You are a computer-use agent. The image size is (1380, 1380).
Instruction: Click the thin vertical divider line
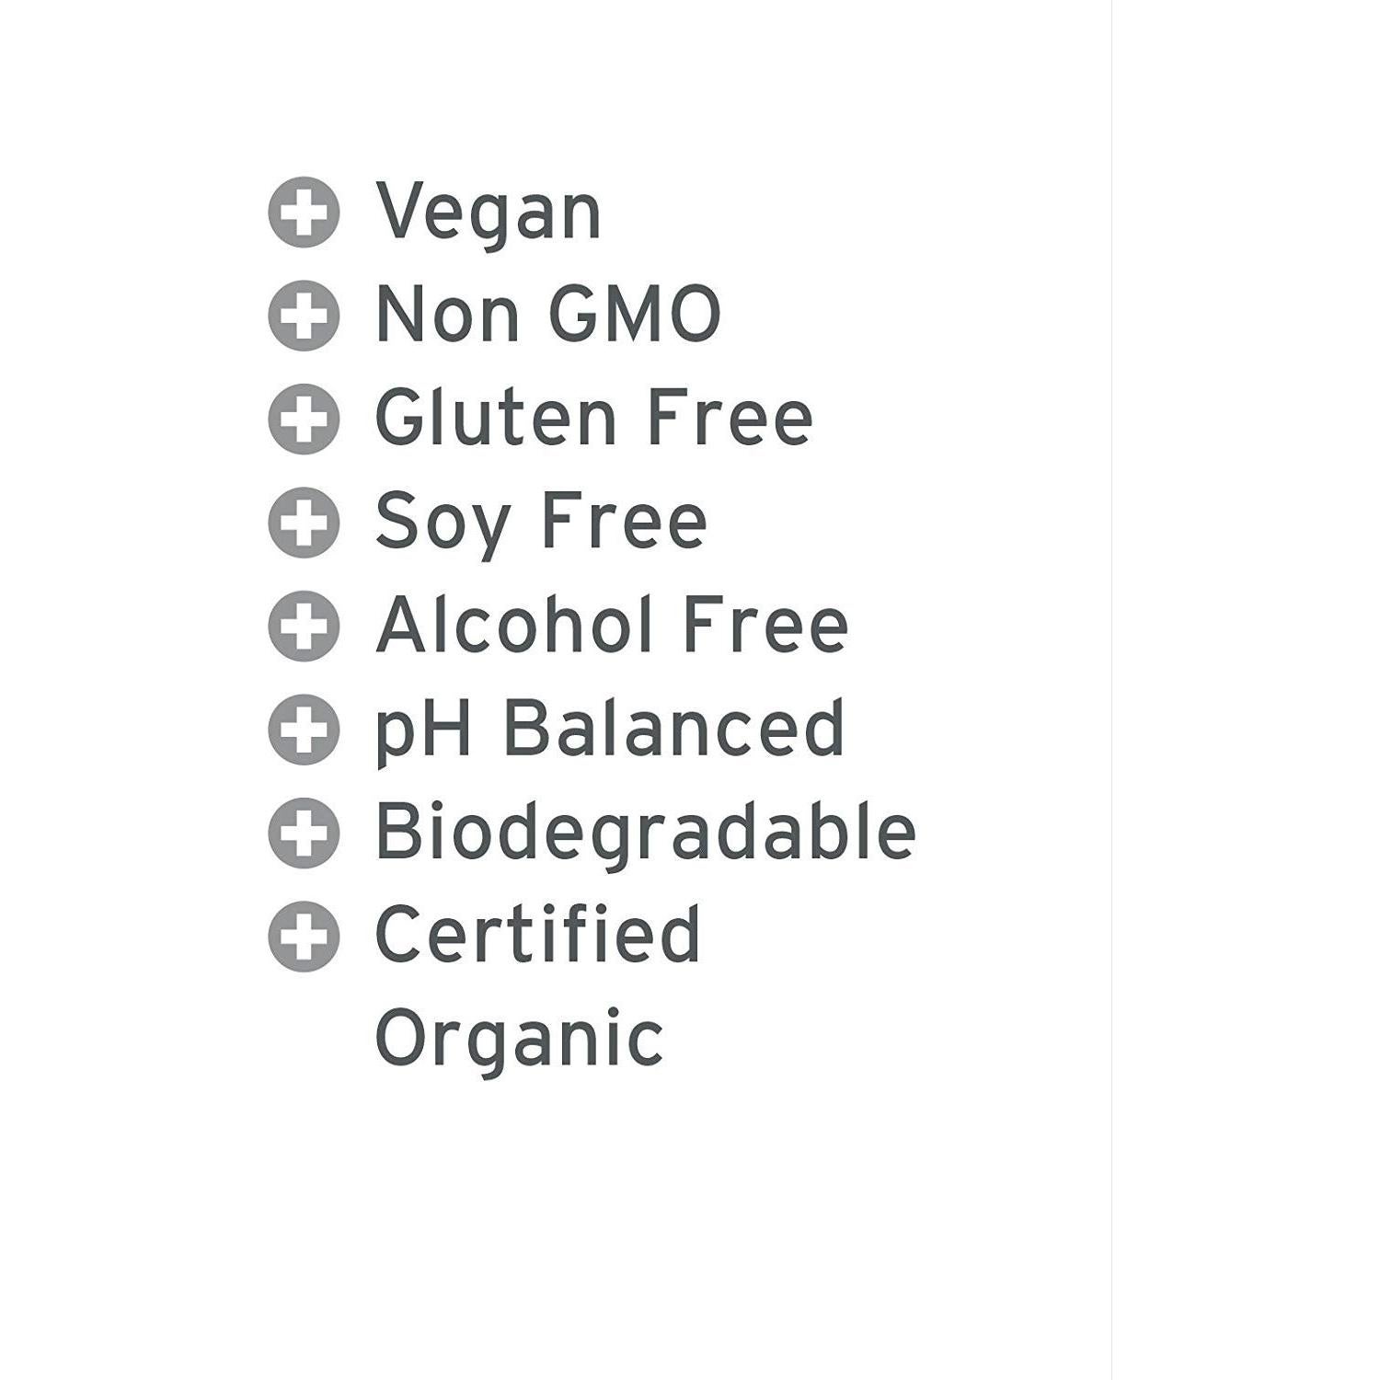pyautogui.click(x=1111, y=690)
